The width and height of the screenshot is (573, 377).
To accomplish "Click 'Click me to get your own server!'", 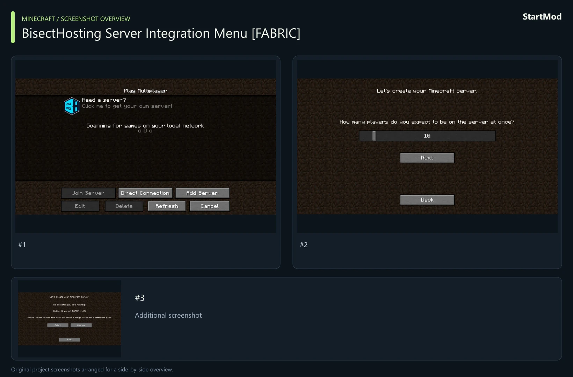I will 127,106.
